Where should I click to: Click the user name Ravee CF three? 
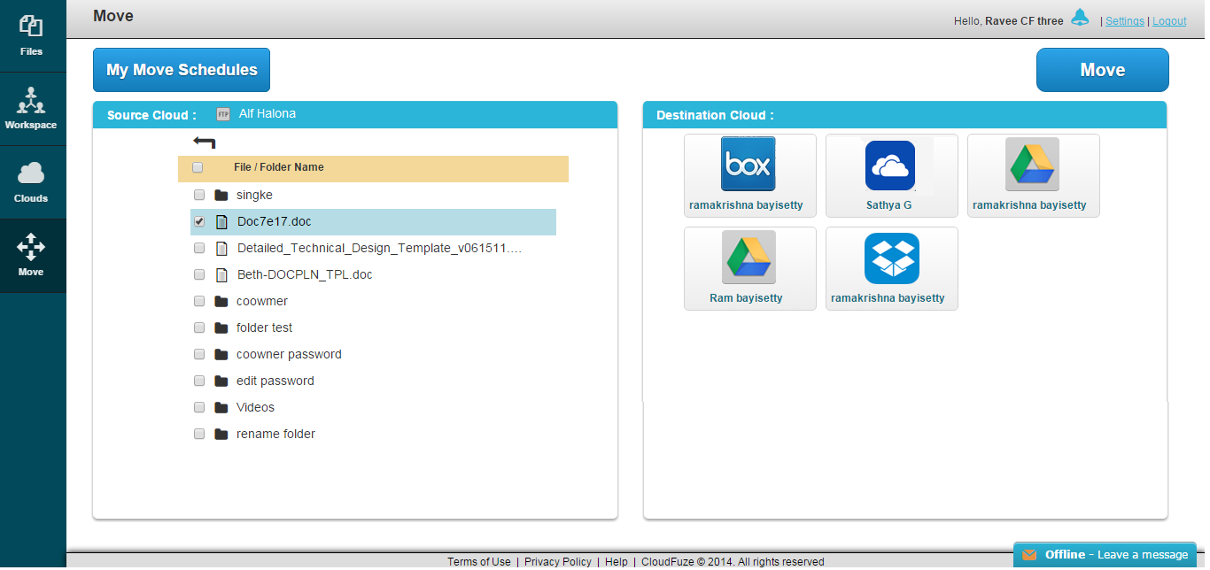1024,21
